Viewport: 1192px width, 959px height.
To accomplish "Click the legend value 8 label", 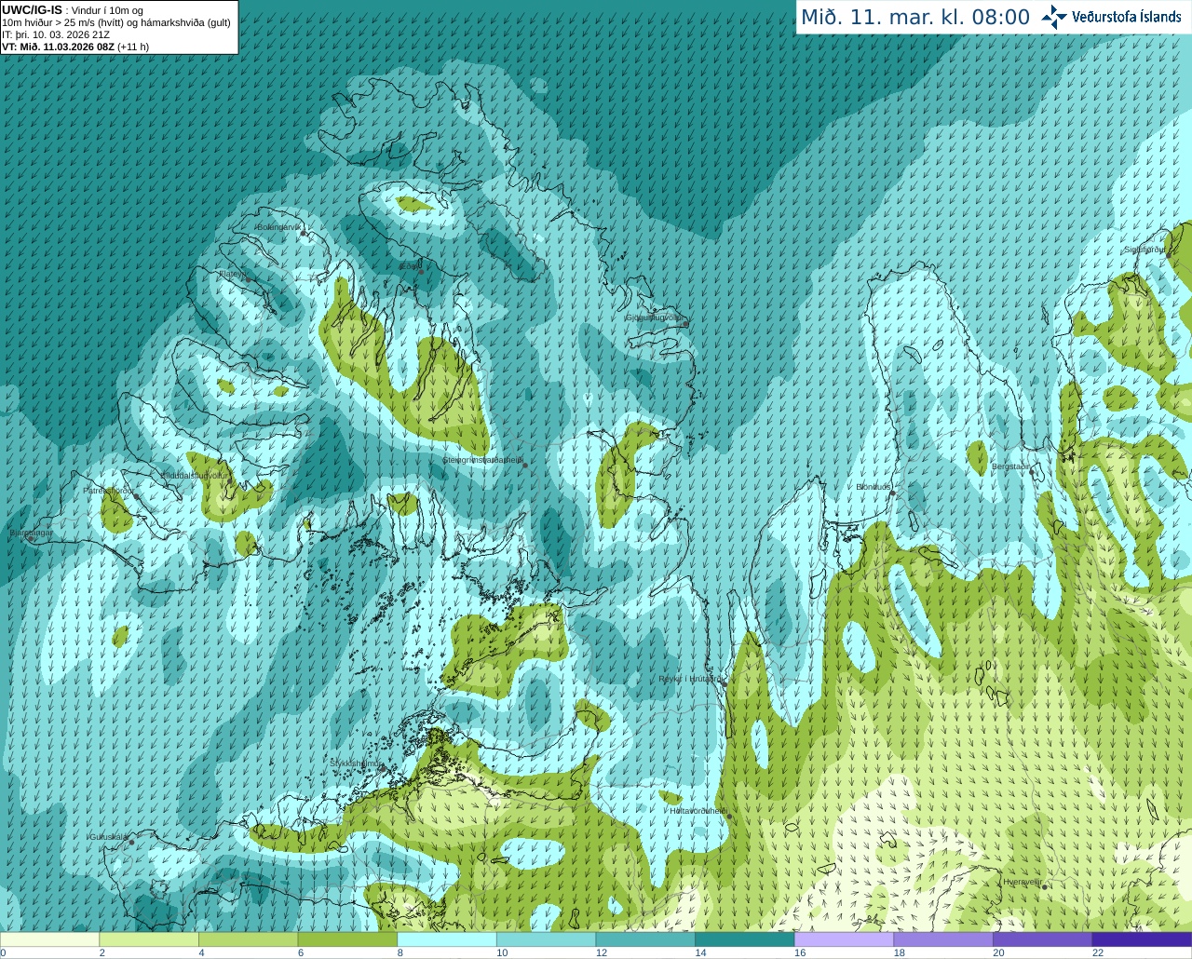I will (400, 952).
